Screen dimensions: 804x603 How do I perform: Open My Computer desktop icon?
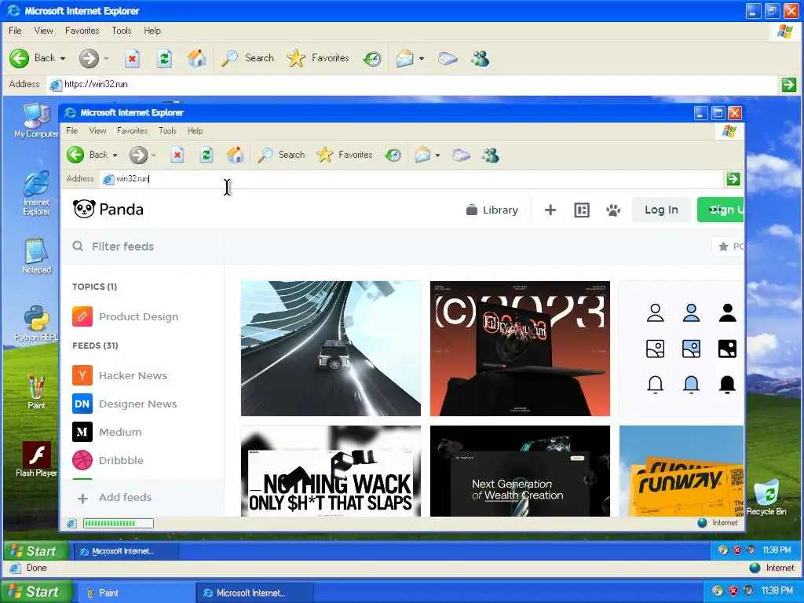tap(36, 120)
